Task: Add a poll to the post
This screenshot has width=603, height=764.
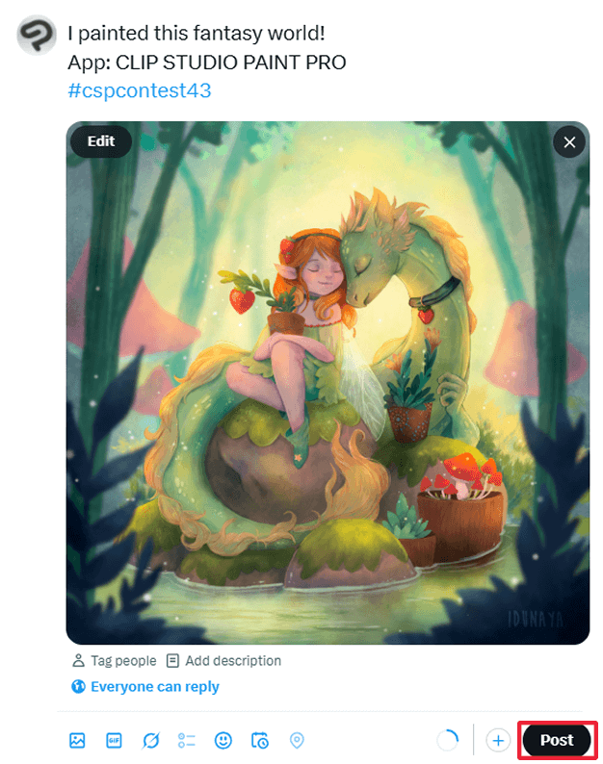Action: click(187, 740)
